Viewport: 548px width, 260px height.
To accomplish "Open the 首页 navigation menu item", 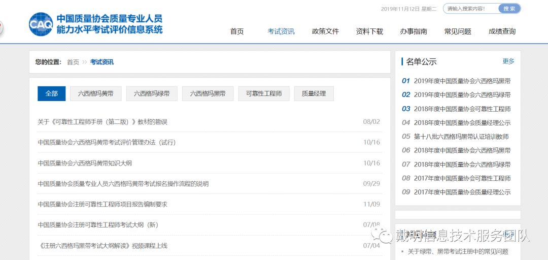I will (236, 31).
